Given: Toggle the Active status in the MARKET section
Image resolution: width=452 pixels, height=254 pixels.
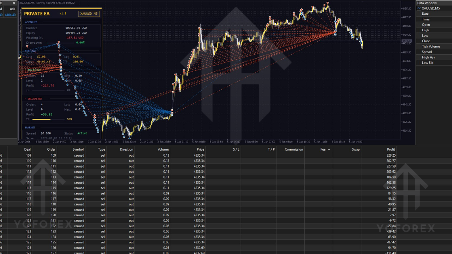Looking at the screenshot, I should coord(82,133).
